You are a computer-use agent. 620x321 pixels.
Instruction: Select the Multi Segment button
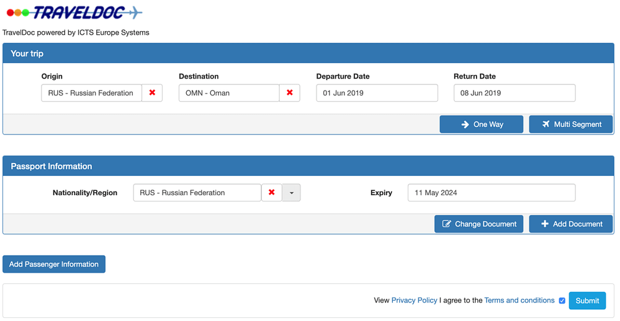coord(570,125)
